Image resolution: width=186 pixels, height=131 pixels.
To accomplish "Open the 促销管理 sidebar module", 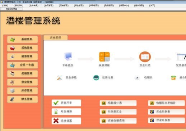I will [x=23, y=73].
